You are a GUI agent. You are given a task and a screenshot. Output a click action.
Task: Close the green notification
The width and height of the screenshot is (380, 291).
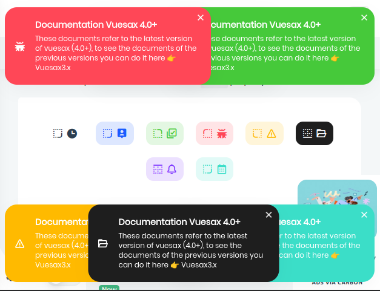364,18
